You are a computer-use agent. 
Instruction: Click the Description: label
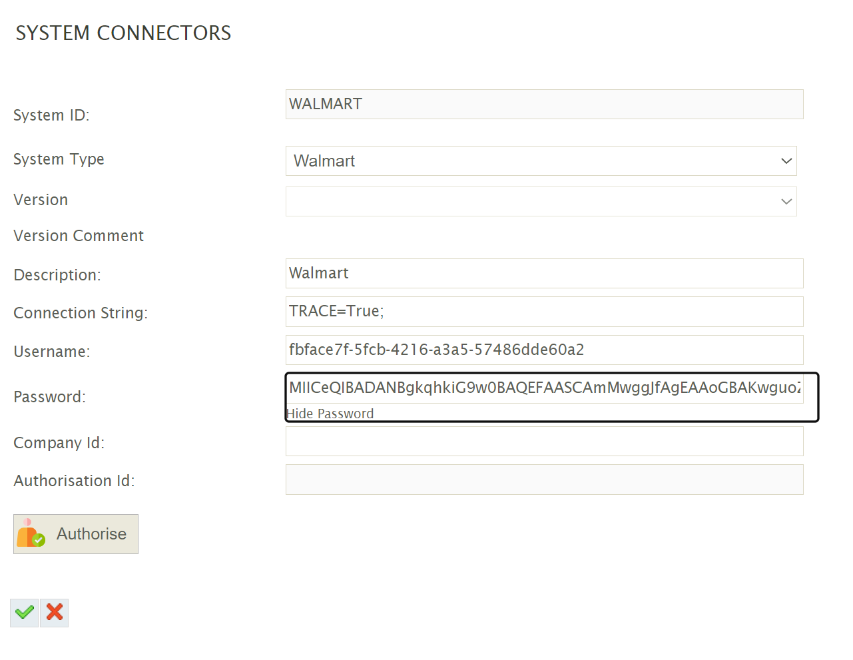[57, 275]
